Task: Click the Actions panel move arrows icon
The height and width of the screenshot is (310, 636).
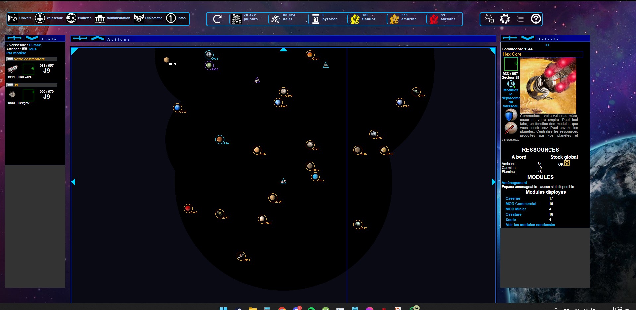Action: (80, 38)
